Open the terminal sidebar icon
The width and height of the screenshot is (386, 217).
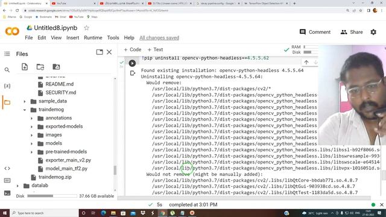pos(7,193)
